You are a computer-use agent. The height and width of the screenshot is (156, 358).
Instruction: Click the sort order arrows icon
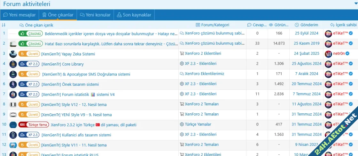[4, 25]
